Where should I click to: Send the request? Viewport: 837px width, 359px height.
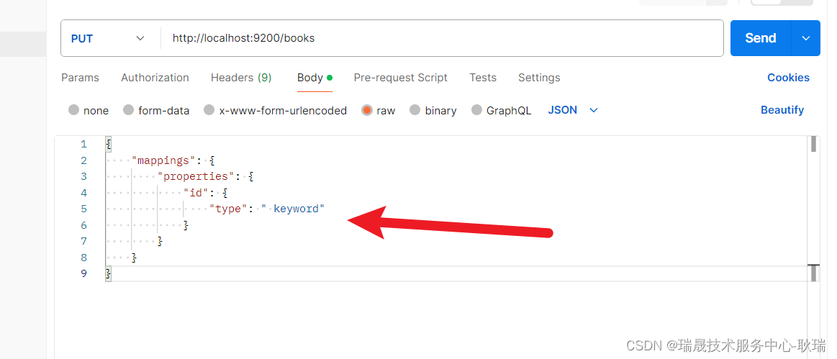(x=761, y=38)
